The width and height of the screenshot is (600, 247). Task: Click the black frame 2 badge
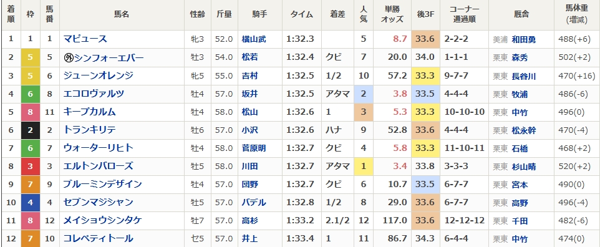tap(31, 130)
